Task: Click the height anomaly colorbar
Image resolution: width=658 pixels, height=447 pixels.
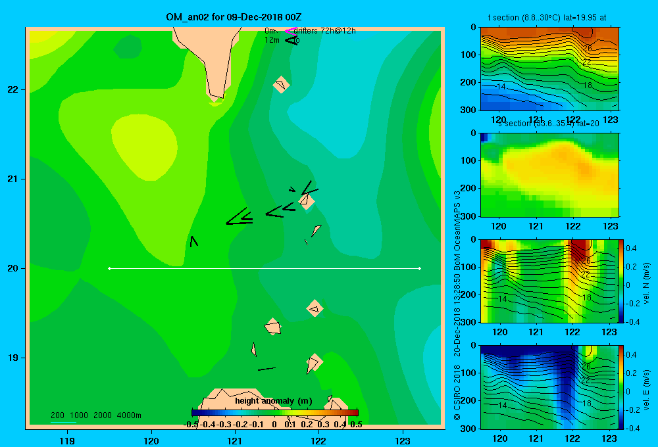Action: [275, 413]
